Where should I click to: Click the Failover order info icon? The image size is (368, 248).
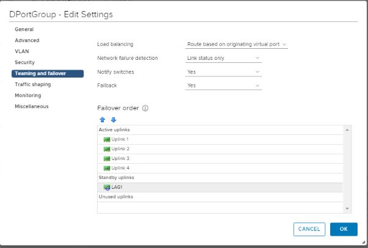click(145, 108)
